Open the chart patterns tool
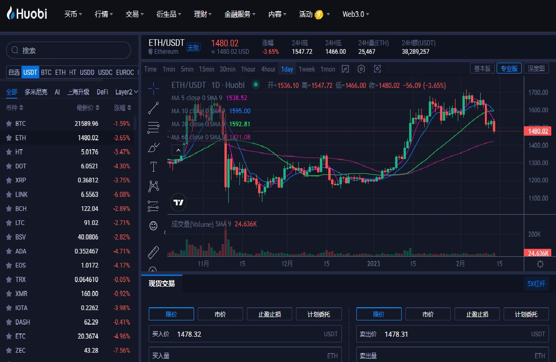This screenshot has height=362, width=556. pos(153,186)
